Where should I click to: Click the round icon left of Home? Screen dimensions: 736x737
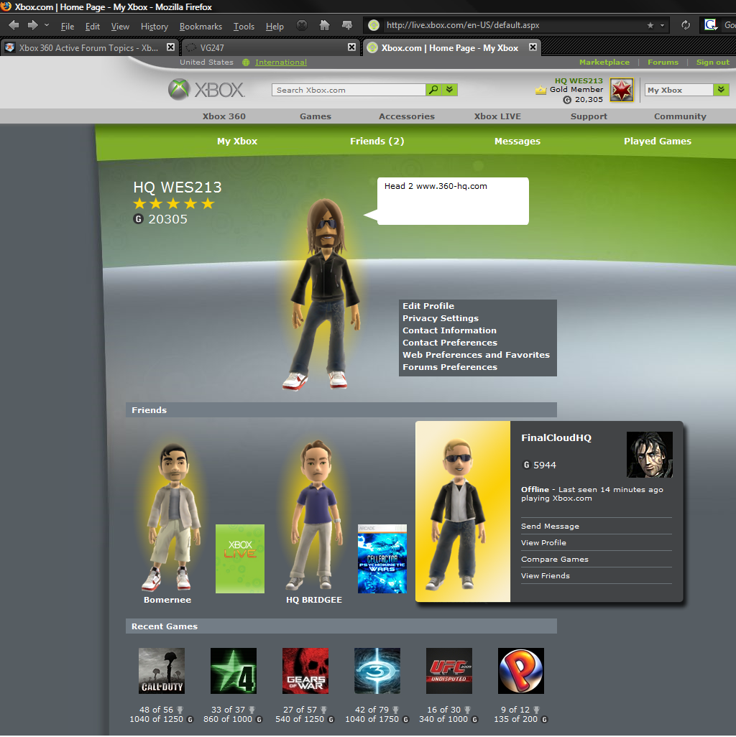click(302, 25)
